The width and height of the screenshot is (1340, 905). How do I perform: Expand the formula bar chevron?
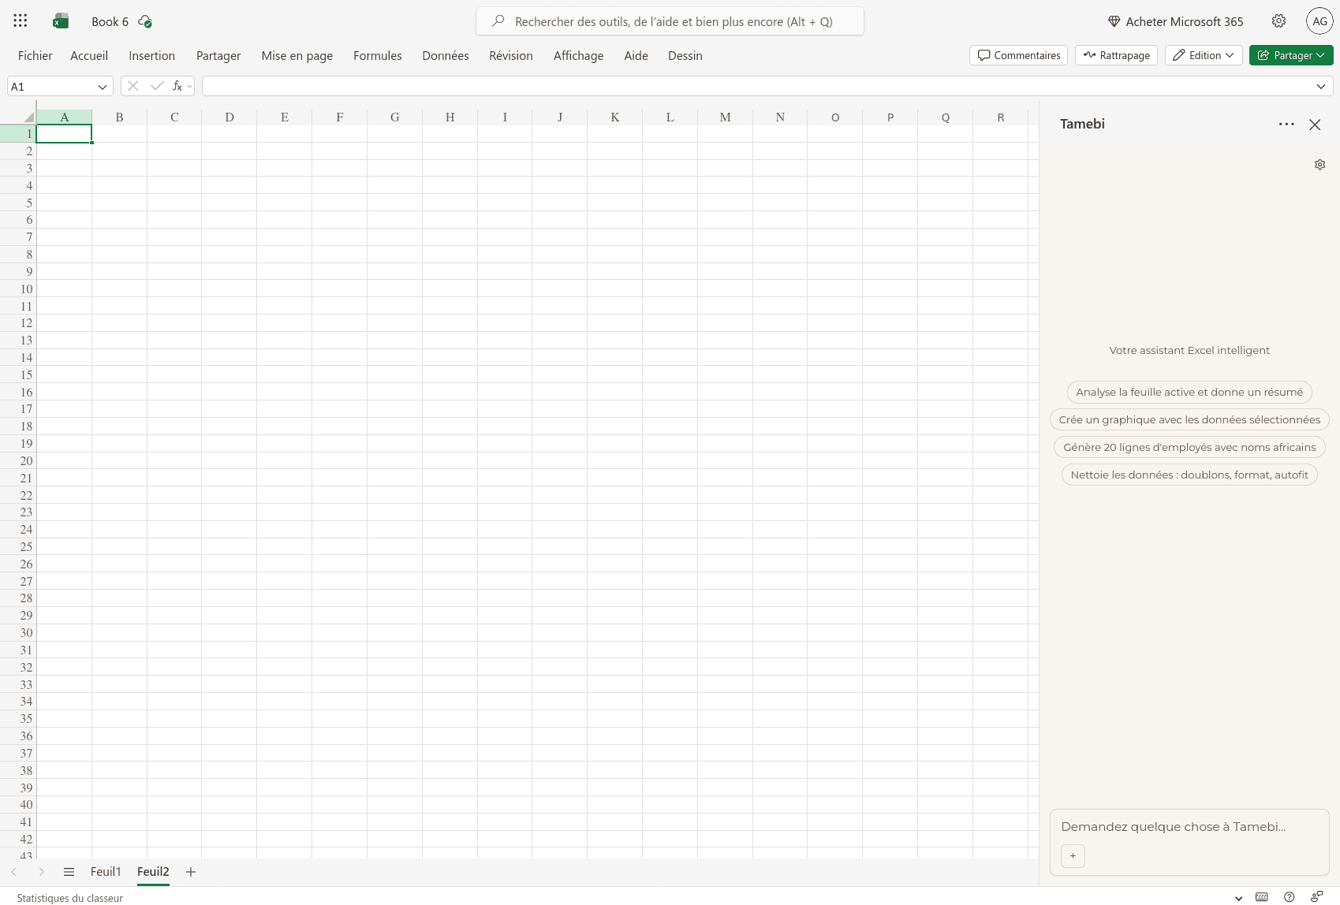[1322, 86]
